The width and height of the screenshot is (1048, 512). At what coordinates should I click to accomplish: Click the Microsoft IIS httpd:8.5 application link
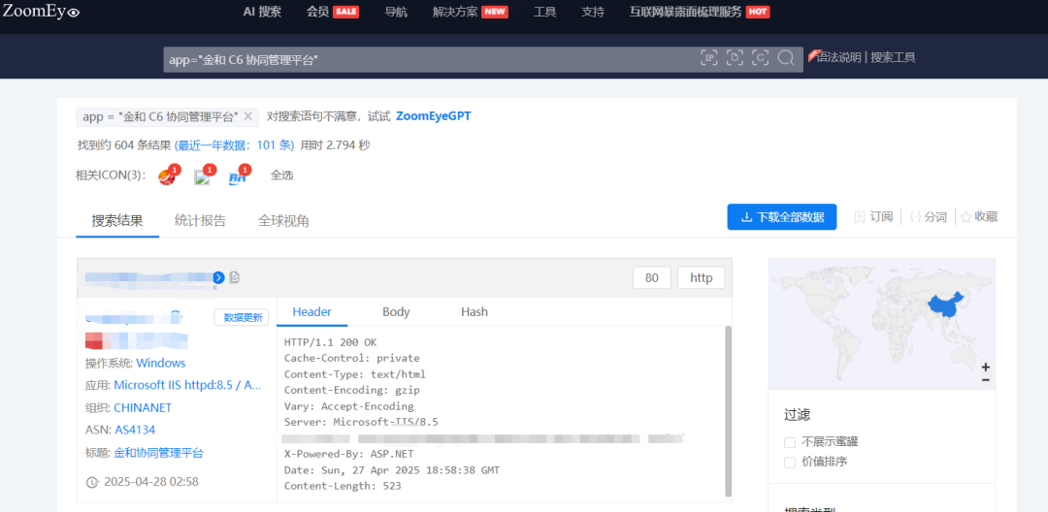click(x=187, y=385)
